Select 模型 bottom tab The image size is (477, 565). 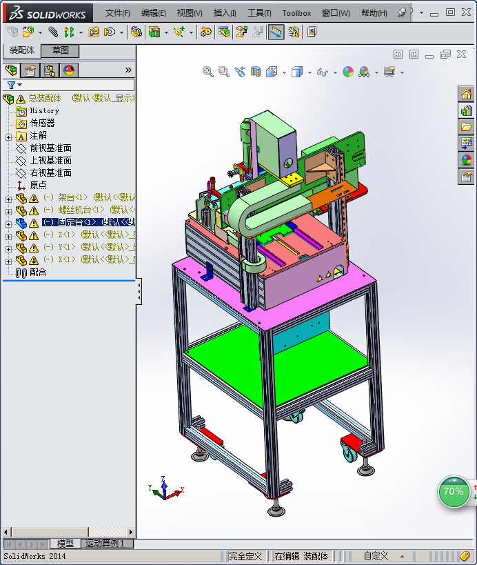[x=65, y=544]
